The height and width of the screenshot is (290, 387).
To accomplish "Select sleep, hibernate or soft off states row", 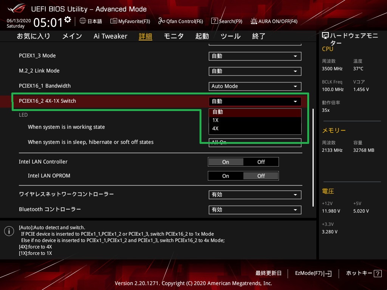I will click(x=91, y=142).
